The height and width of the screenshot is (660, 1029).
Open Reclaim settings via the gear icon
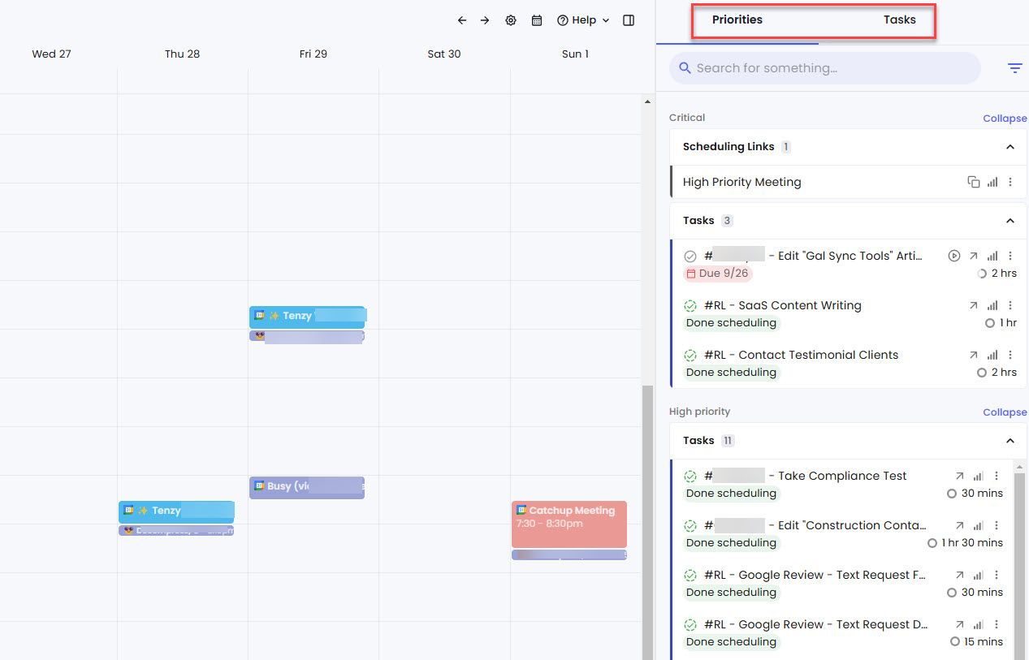pyautogui.click(x=511, y=19)
